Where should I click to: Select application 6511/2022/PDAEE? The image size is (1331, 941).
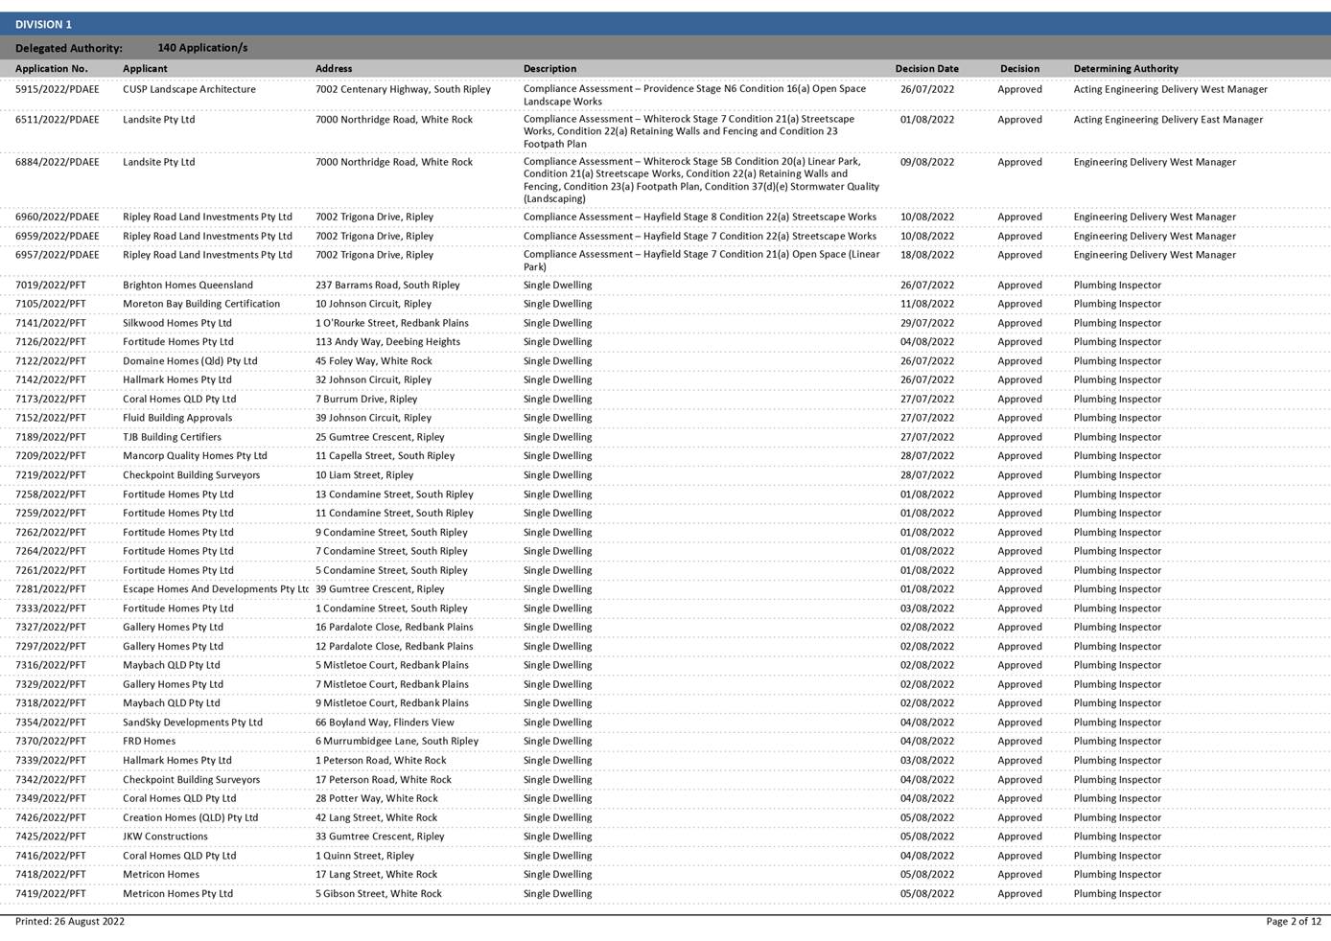(x=58, y=120)
